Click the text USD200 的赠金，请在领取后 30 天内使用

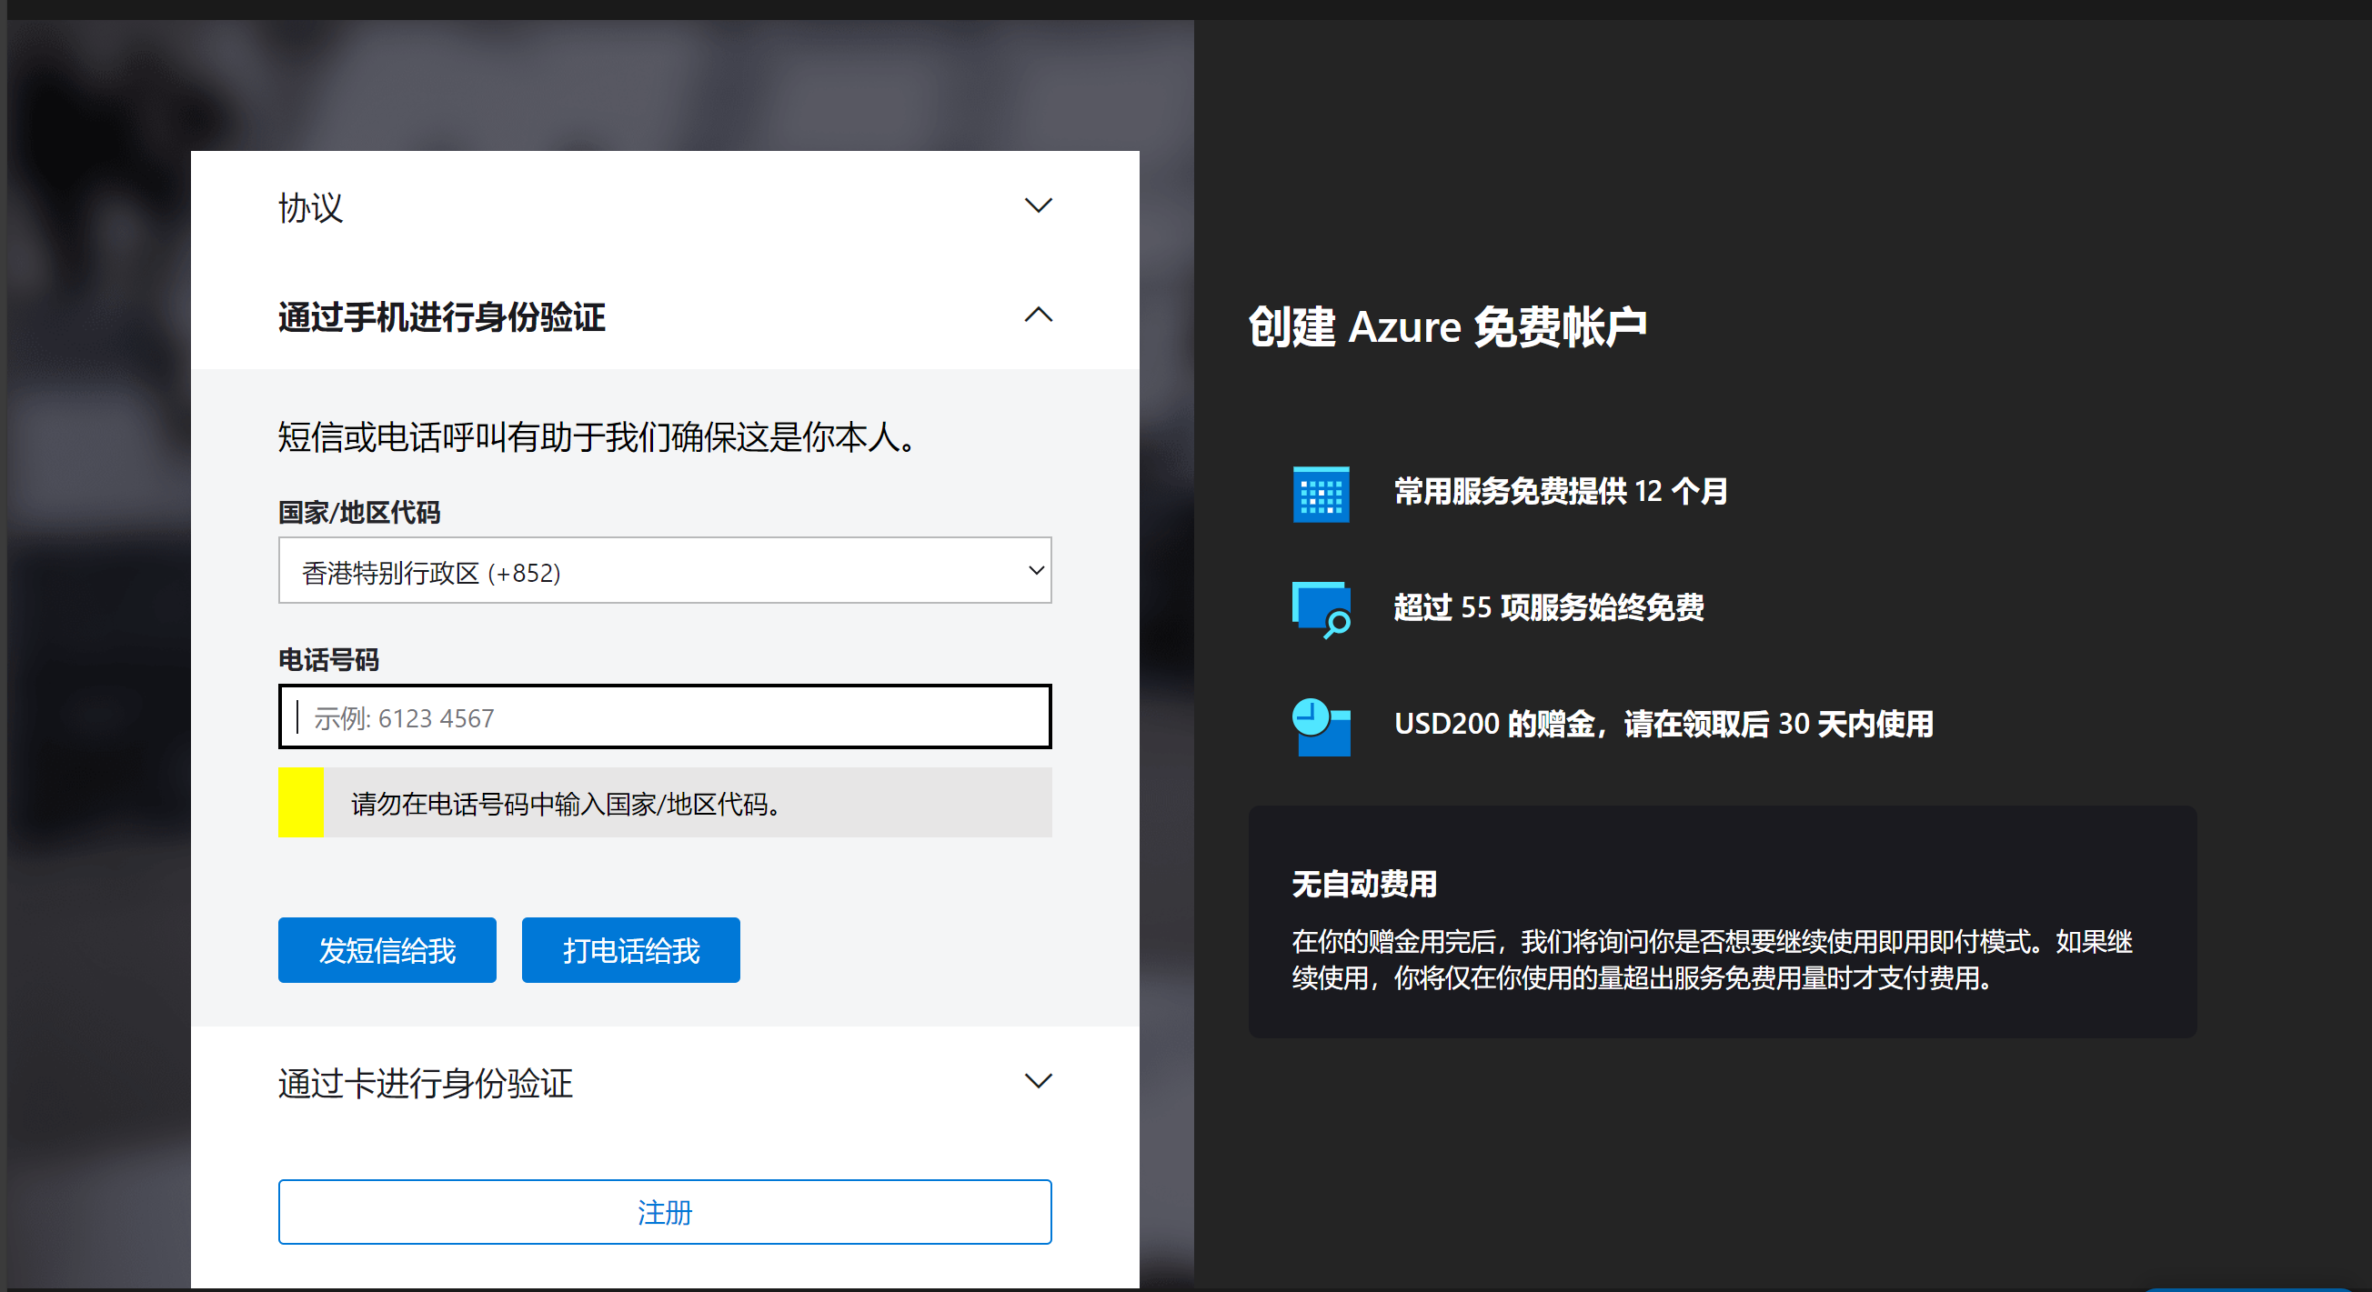[x=1663, y=725]
